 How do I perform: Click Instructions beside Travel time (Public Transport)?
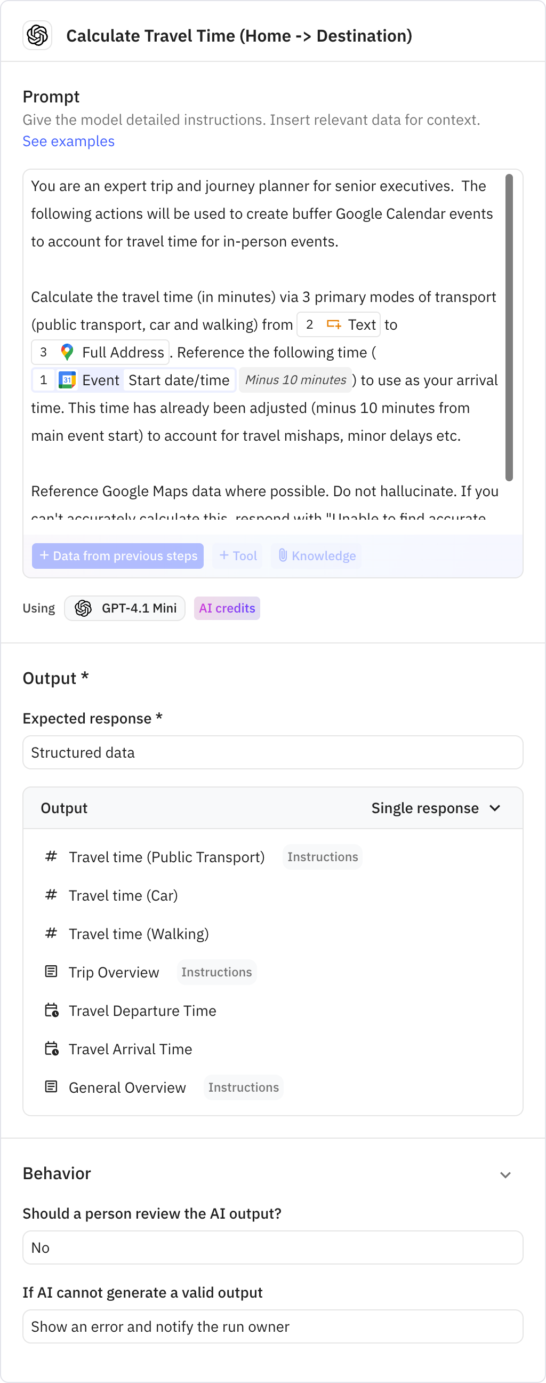(323, 857)
